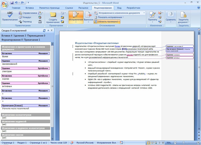Click the macro recording status icon
Image resolution: width=201 pixels, height=145 pixels.
click(x=121, y=143)
